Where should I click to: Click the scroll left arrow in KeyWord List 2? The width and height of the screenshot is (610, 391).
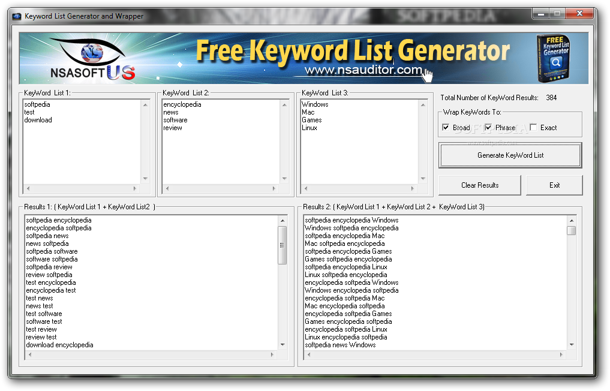tap(167, 188)
